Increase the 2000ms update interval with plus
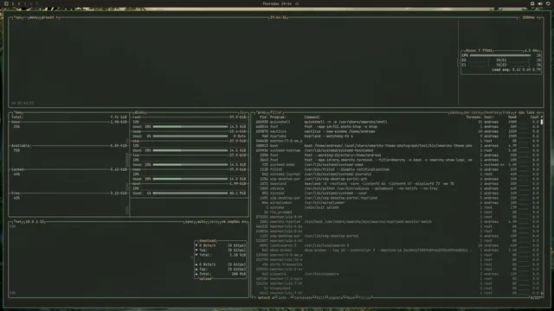 point(538,17)
